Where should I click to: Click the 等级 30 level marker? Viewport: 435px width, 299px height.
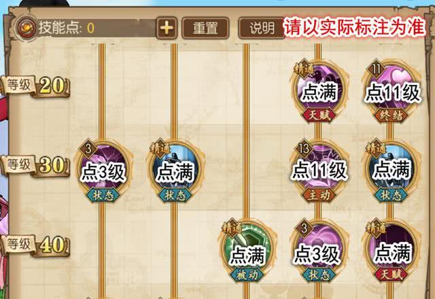point(35,166)
